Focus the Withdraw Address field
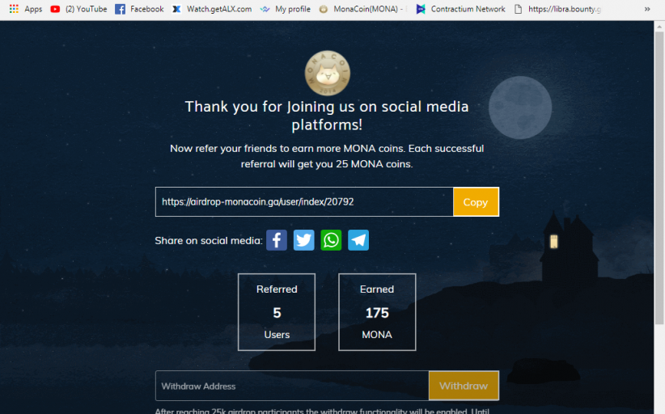 [x=292, y=386]
